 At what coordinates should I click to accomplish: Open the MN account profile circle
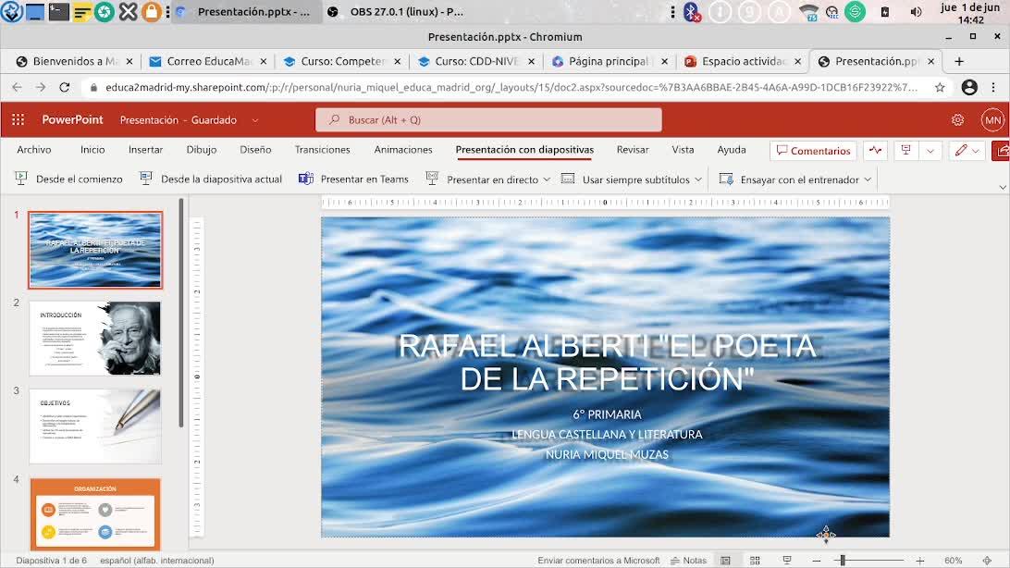(x=992, y=119)
